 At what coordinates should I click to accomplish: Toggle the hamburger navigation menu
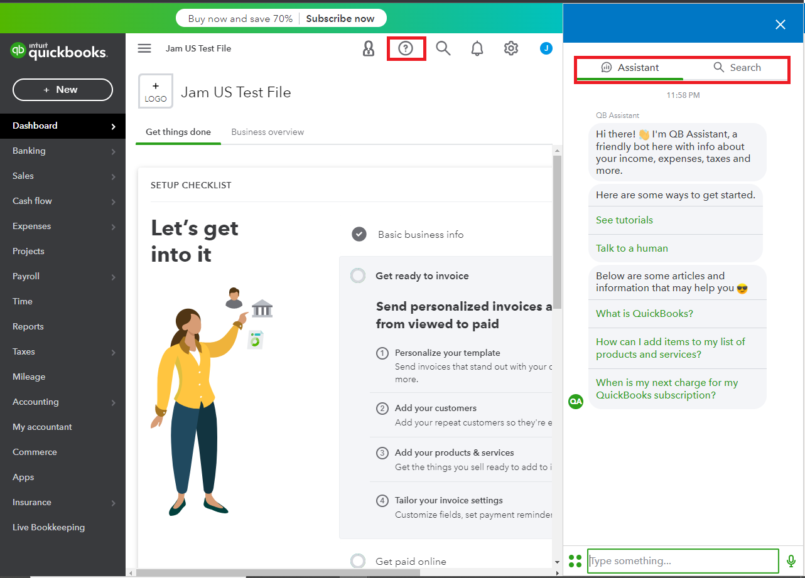pos(144,48)
